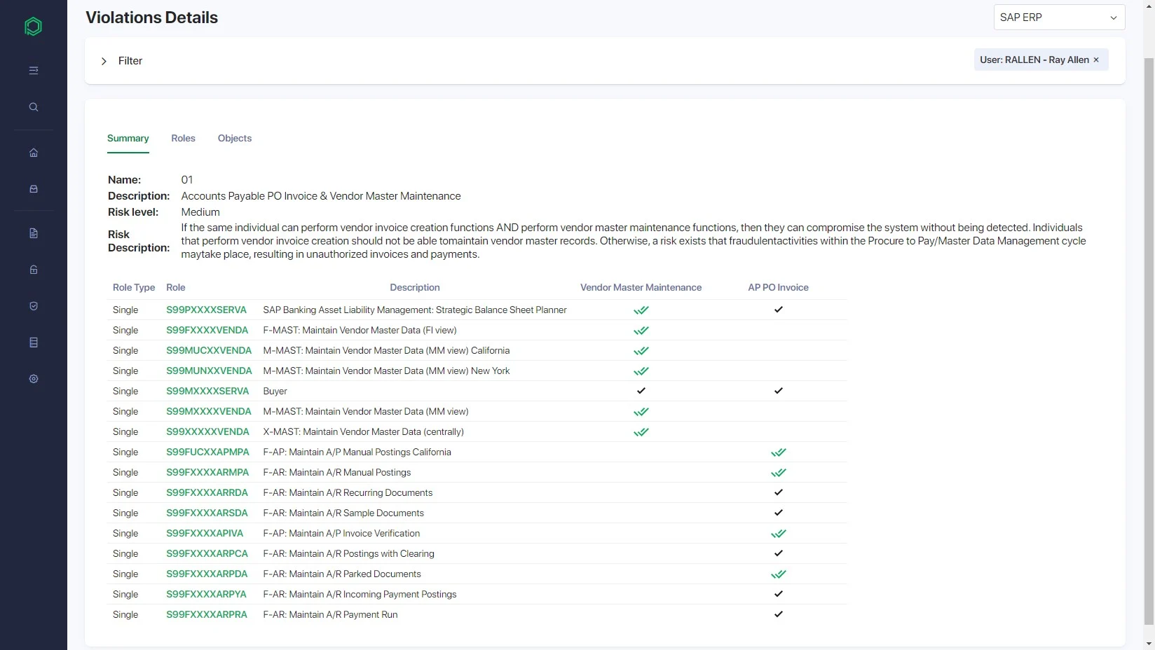The width and height of the screenshot is (1155, 650).
Task: Open role S99FXXXXARSDA link
Action: point(207,513)
